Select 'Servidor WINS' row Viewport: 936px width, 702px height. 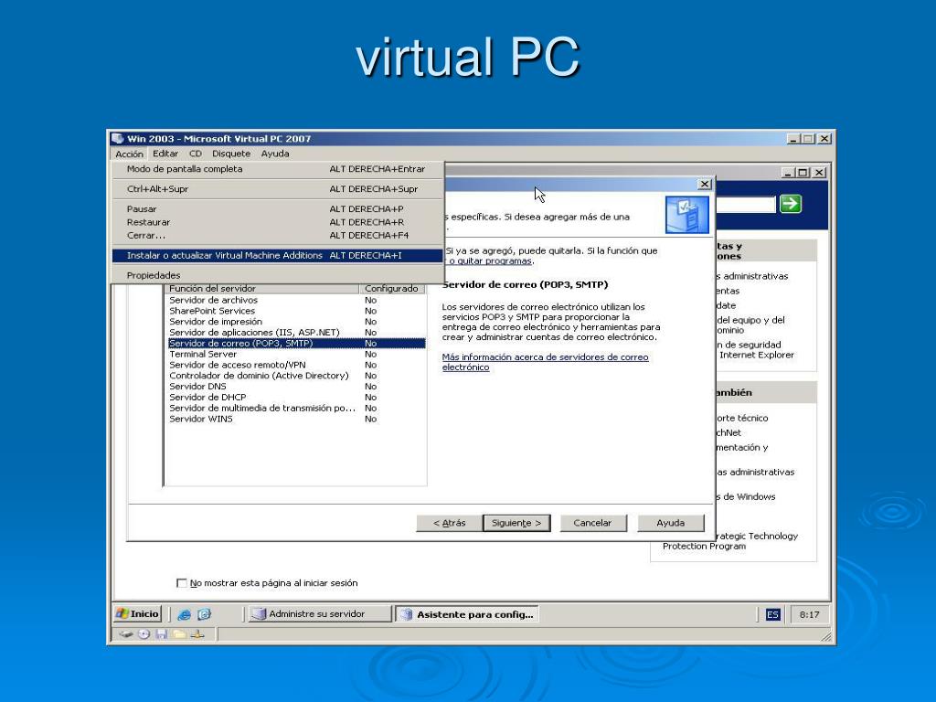click(297, 419)
